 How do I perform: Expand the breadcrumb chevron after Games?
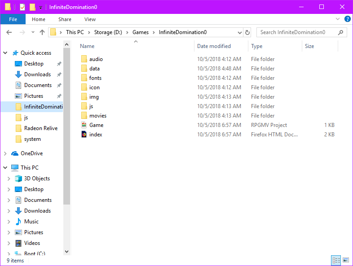pos(154,33)
